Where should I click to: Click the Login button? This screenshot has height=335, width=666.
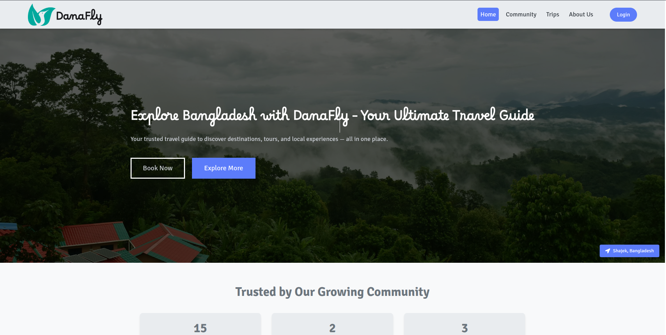click(x=623, y=15)
